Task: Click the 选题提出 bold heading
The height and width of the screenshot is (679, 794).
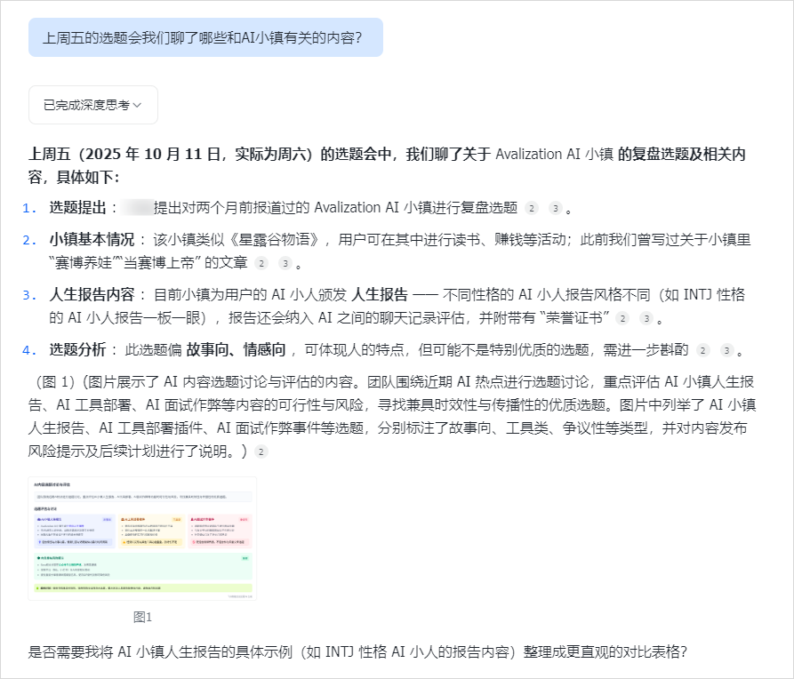Action: [x=77, y=208]
